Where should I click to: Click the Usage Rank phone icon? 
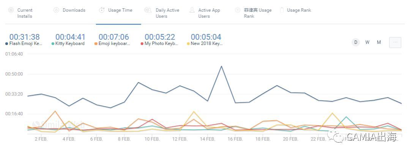(281, 10)
